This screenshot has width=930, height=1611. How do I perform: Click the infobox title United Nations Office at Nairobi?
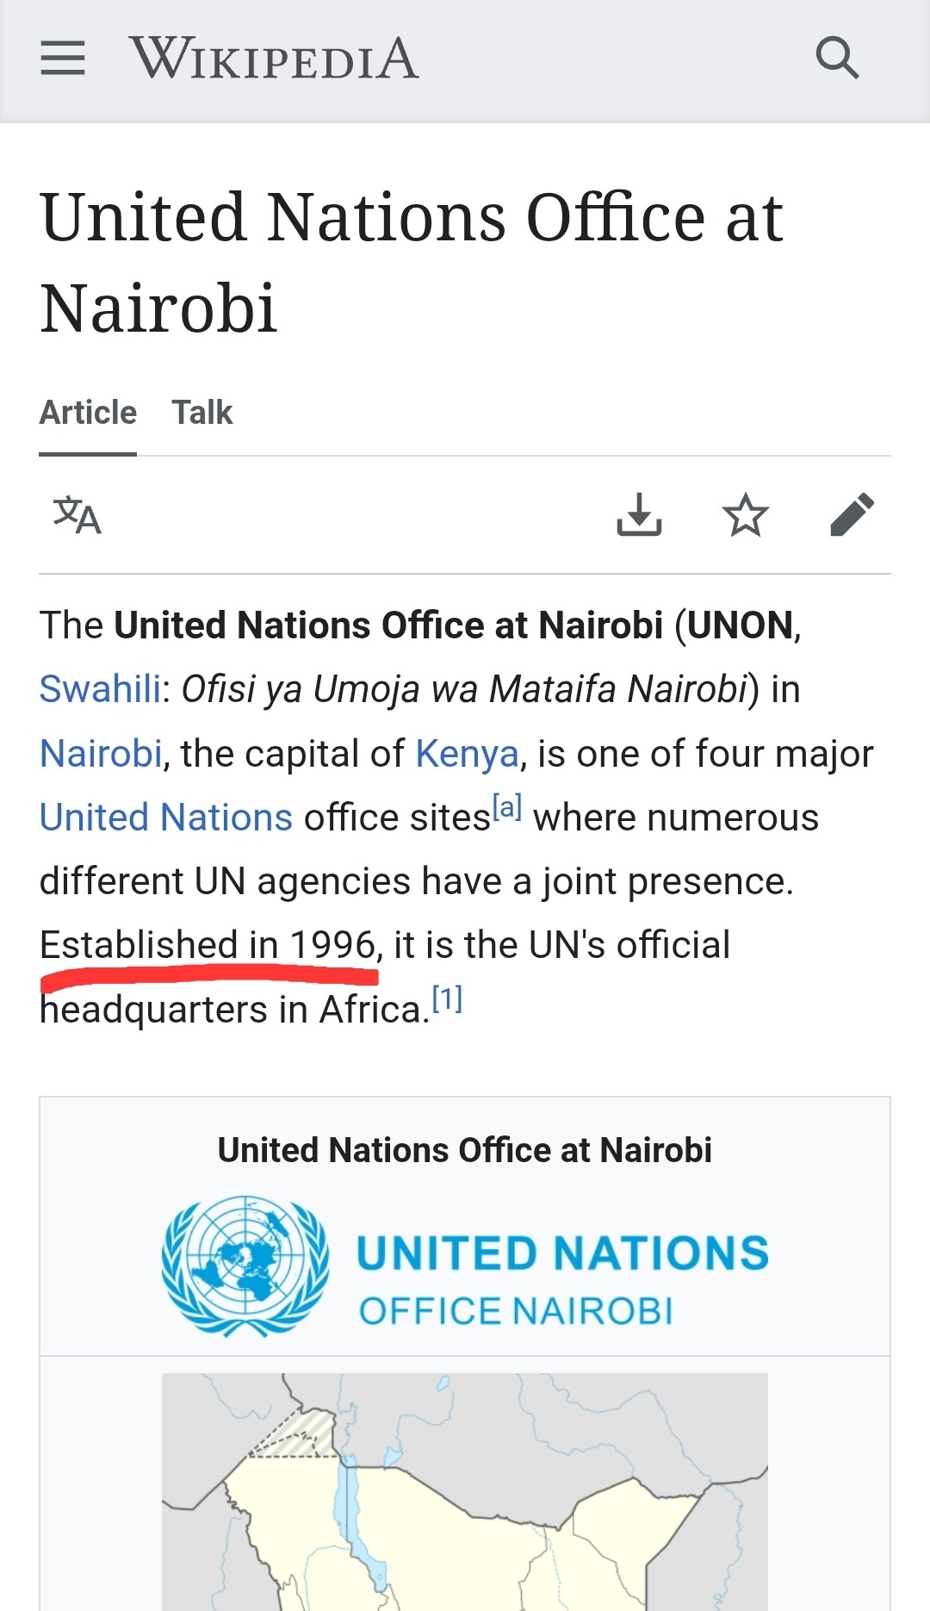pos(465,1150)
